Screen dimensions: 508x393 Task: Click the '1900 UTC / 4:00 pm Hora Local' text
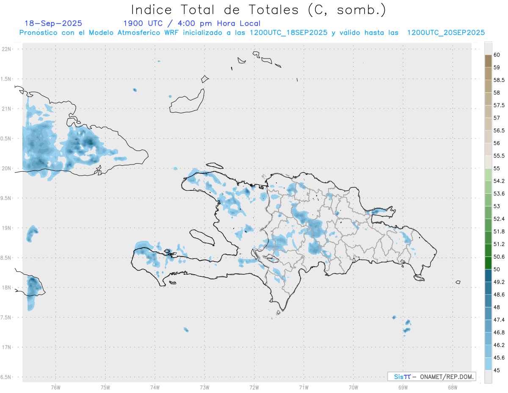(192, 24)
